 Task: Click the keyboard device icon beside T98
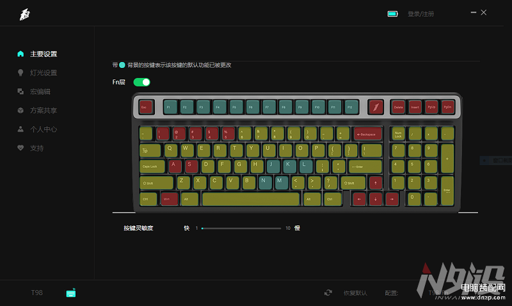tap(71, 293)
